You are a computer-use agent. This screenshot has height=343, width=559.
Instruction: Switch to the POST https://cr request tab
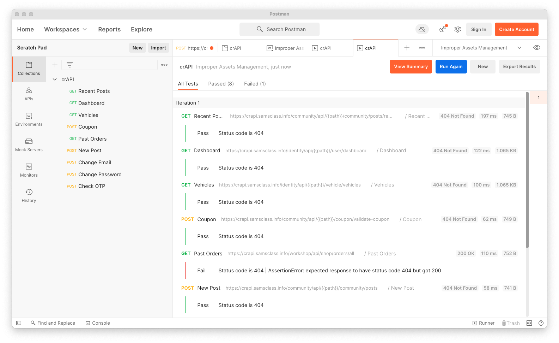[x=195, y=48]
